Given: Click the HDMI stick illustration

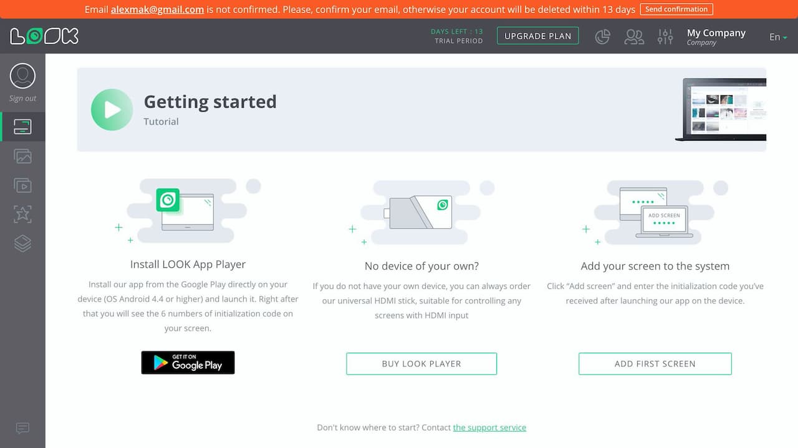Looking at the screenshot, I should tap(418, 212).
